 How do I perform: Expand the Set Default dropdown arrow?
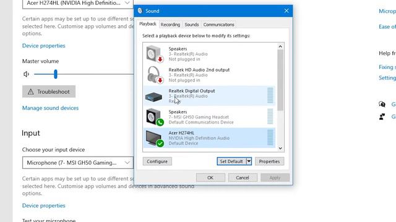coord(249,162)
